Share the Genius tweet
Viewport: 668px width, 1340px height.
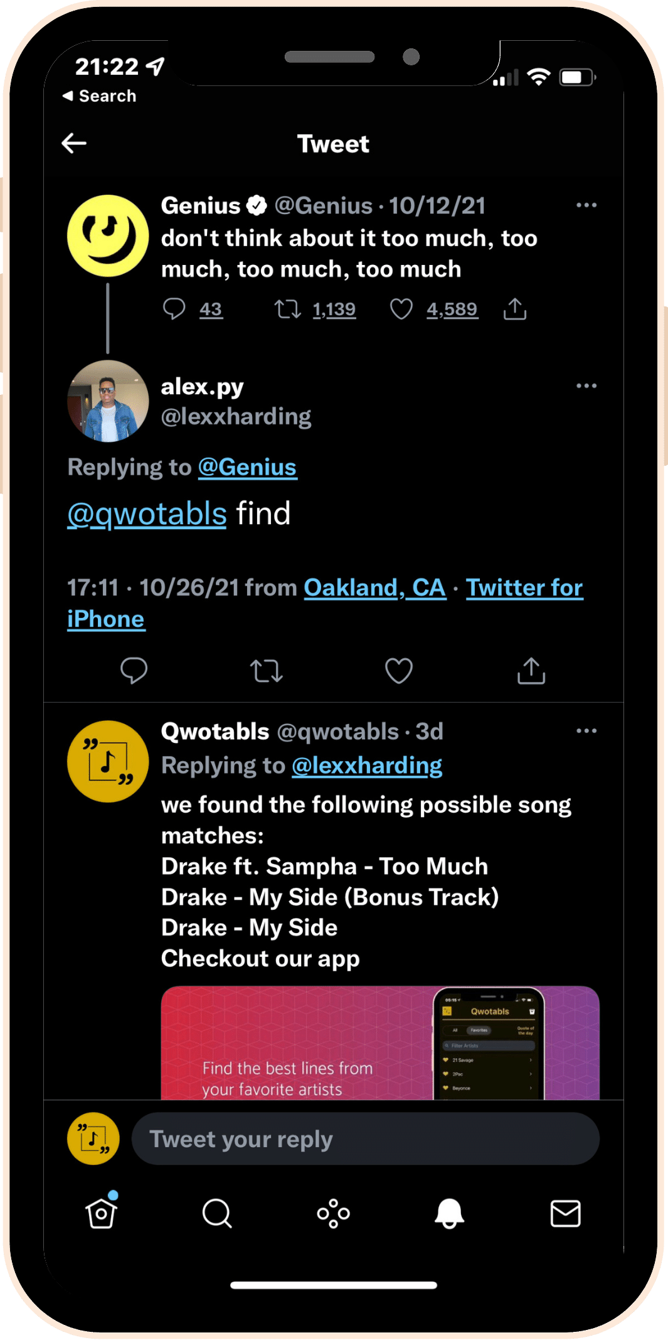click(515, 309)
